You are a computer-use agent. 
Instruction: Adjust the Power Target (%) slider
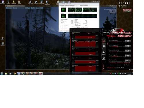click(117, 57)
